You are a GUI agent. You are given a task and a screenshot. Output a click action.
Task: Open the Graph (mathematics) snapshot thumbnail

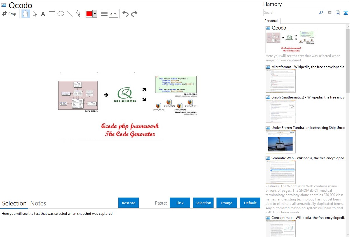click(x=280, y=111)
